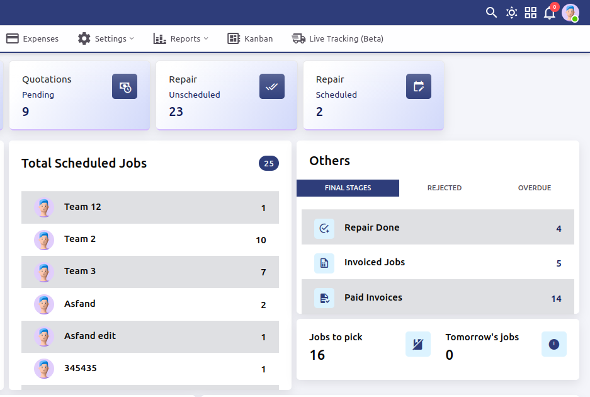Click the Invoiced Jobs document icon
The image size is (590, 397).
pyautogui.click(x=324, y=263)
